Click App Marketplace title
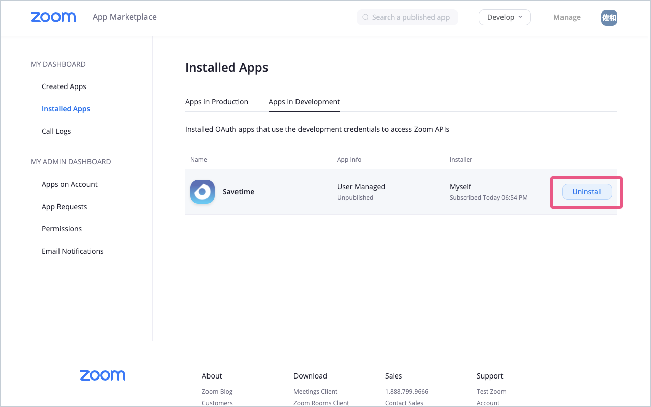 tap(125, 17)
